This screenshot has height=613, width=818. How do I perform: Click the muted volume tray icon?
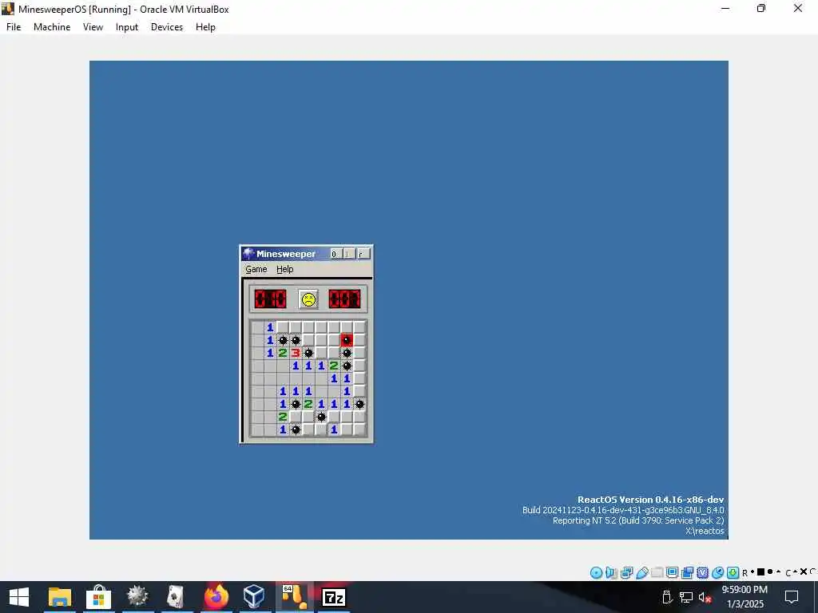pos(705,597)
